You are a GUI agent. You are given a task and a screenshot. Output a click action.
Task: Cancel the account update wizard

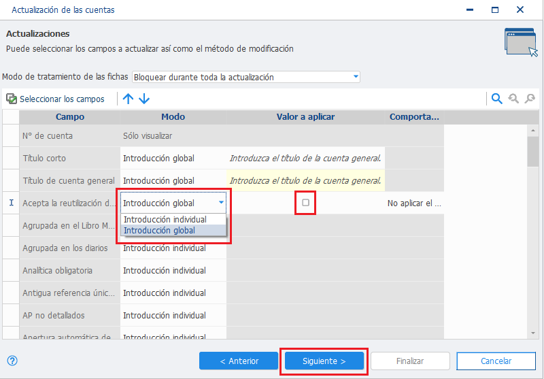point(496,361)
